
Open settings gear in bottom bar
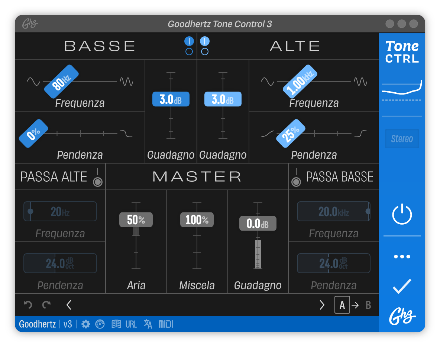(85, 324)
